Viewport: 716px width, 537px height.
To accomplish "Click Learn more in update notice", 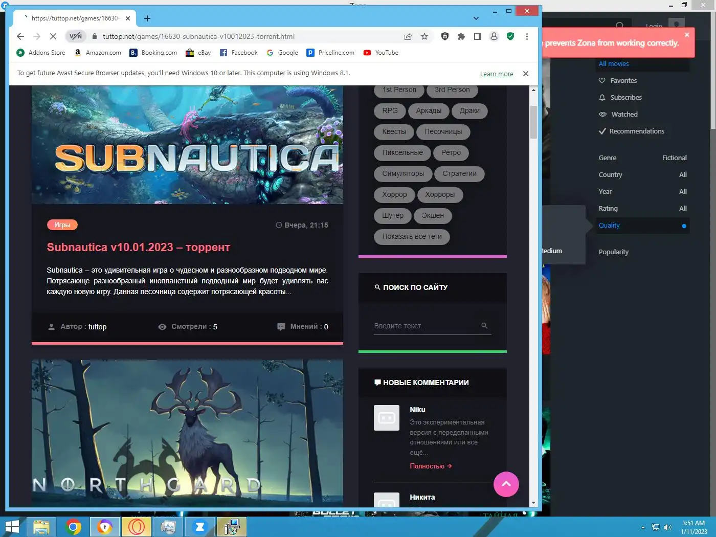I will (x=497, y=74).
